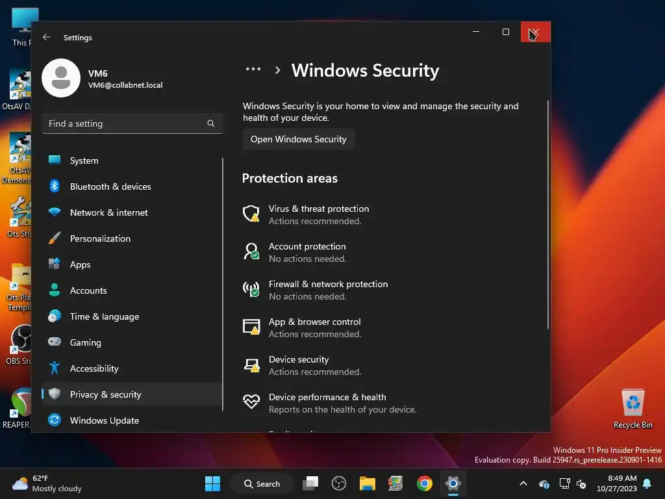Minimize the Settings window
This screenshot has height=499, width=665.
click(x=476, y=32)
